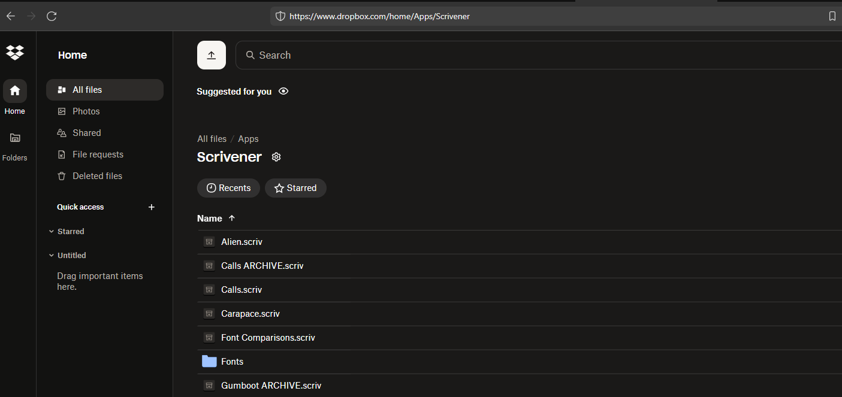Viewport: 842px width, 397px height.
Task: Open Font Comparisons.scriv file name
Action: (268, 338)
